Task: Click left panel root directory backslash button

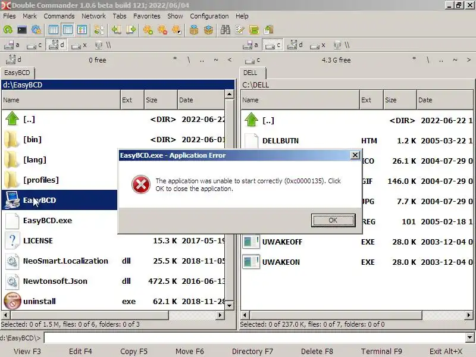Action: tap(189, 60)
